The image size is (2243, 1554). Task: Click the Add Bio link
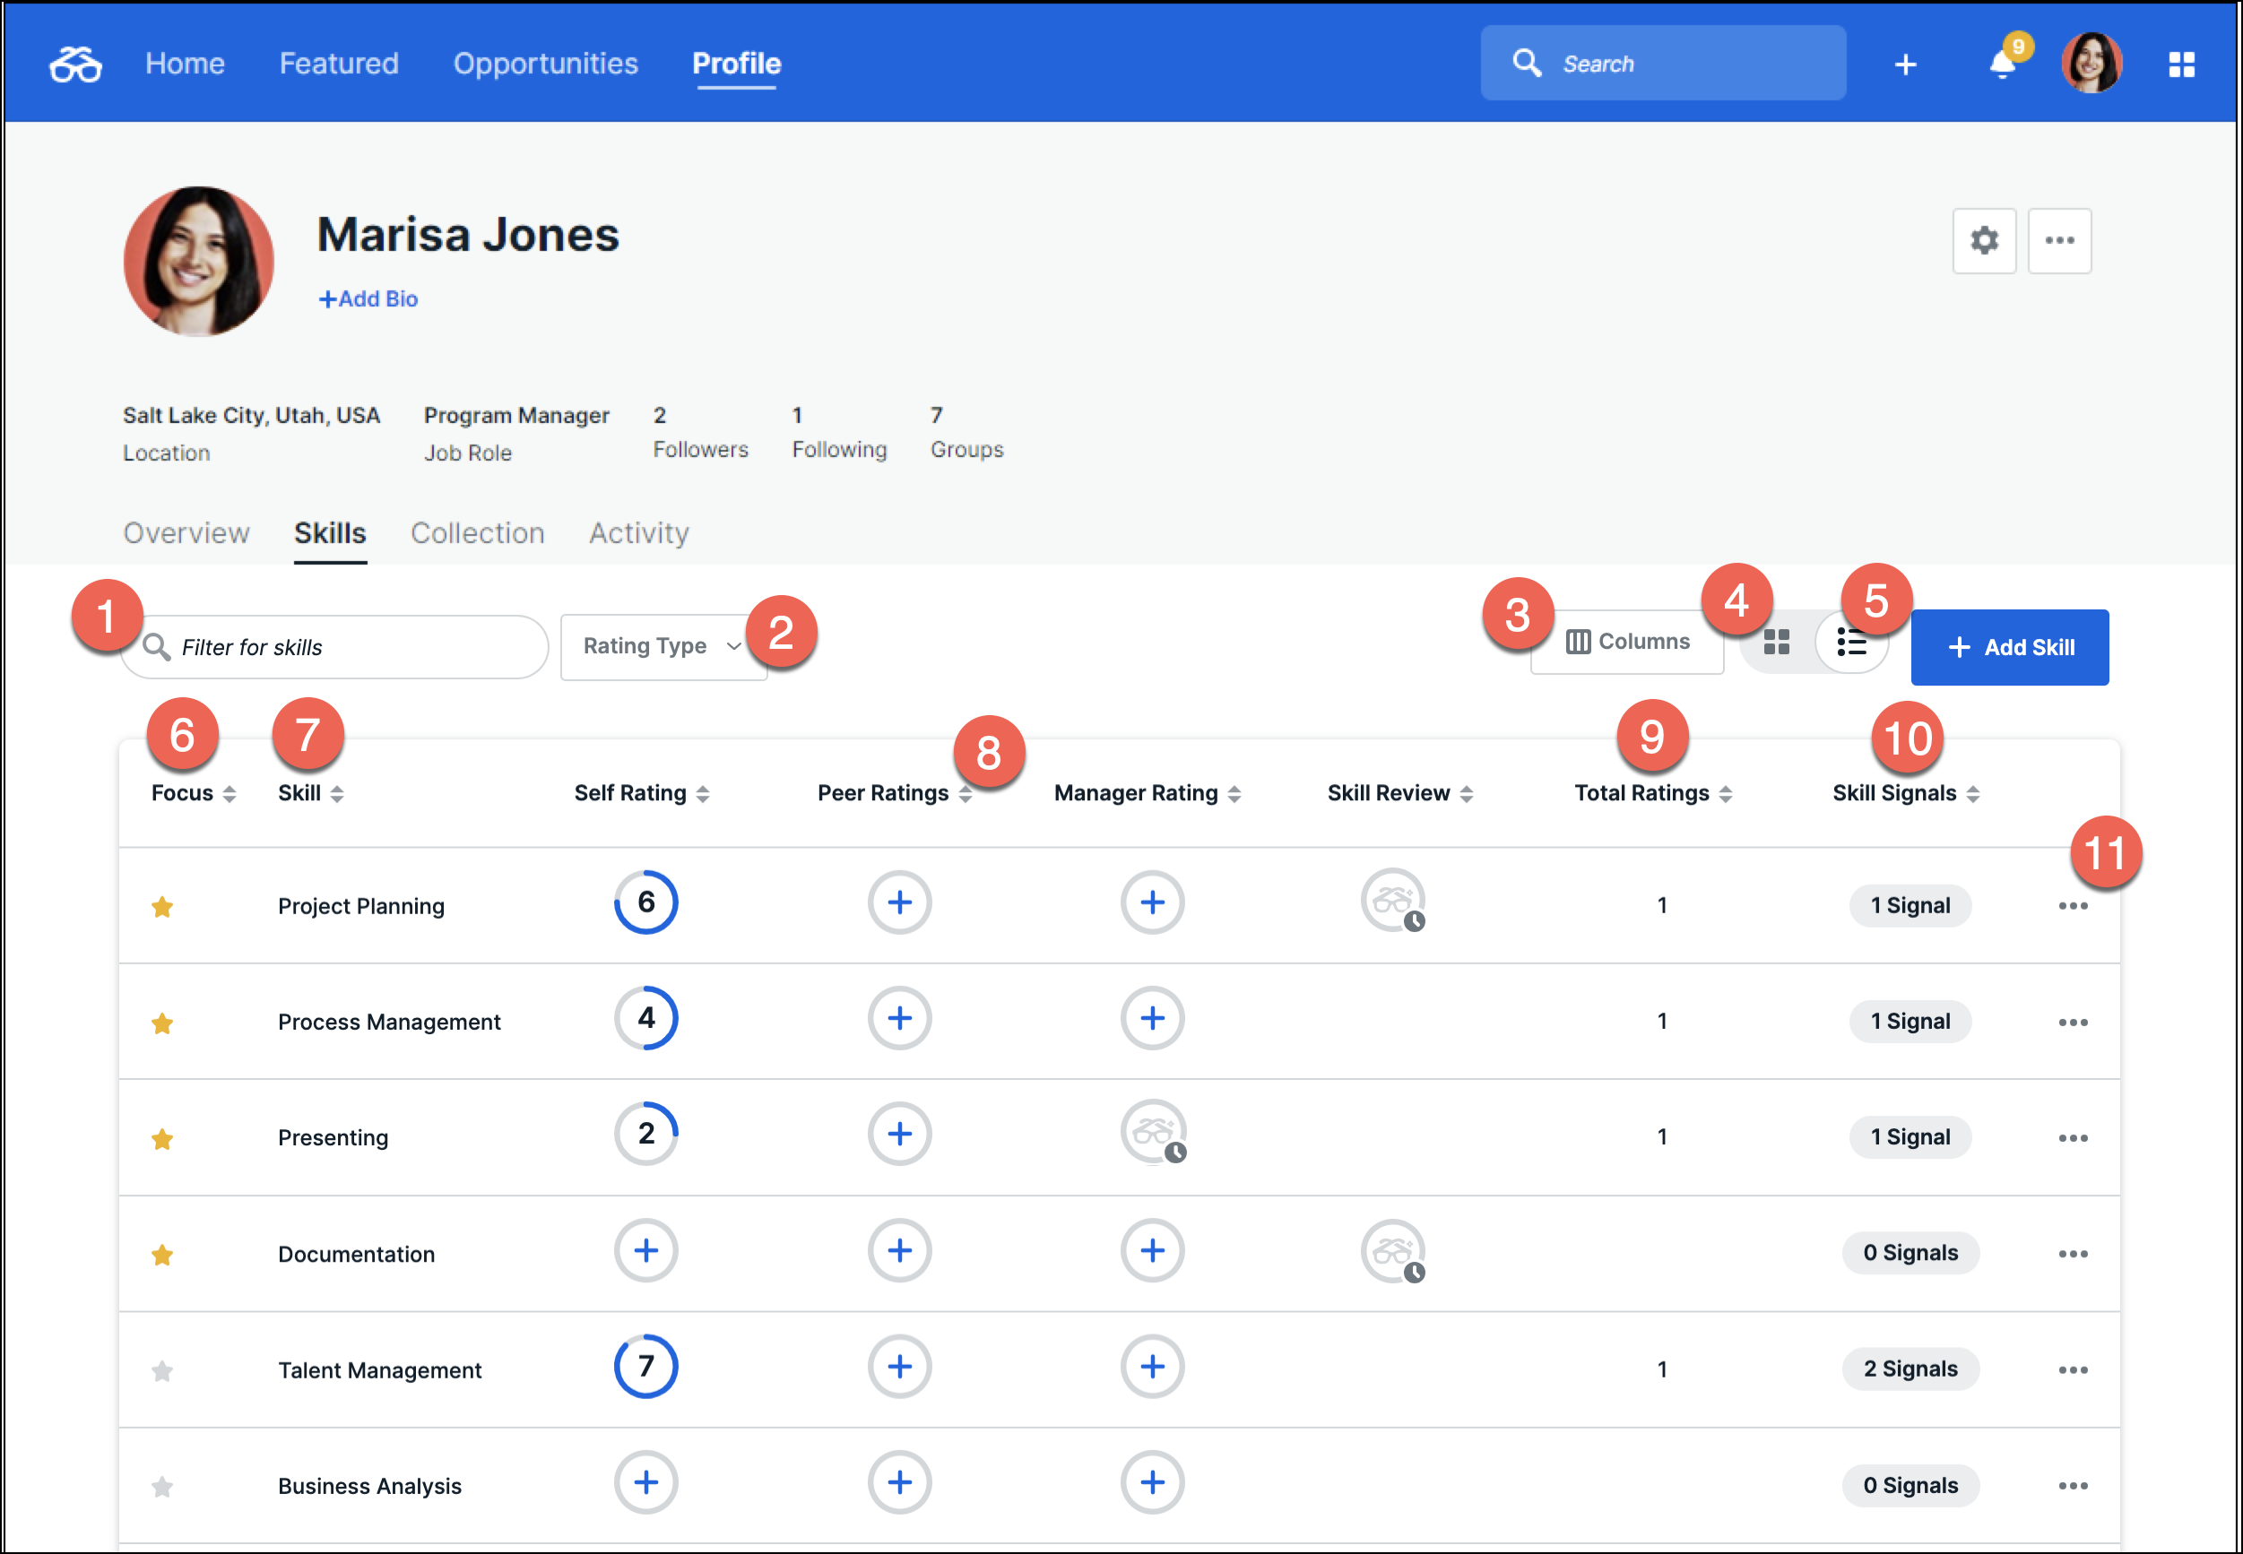click(368, 298)
